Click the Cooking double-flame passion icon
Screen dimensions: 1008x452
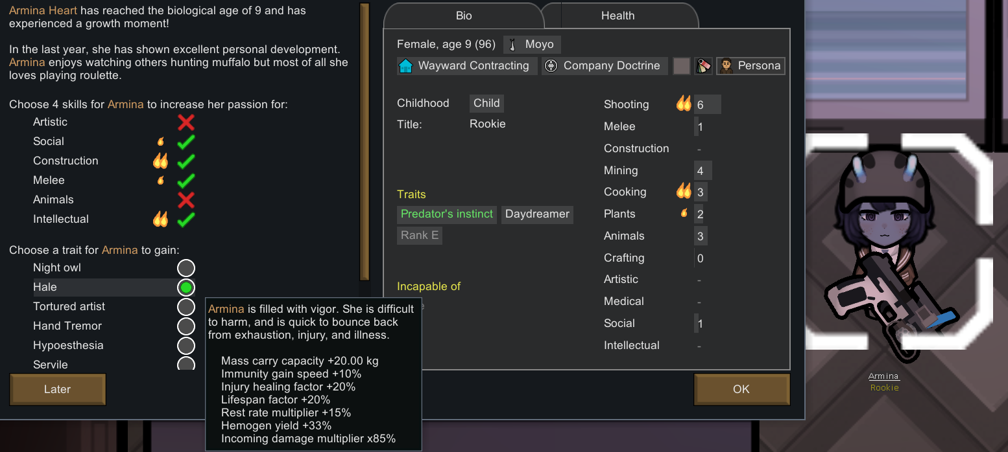[x=684, y=191]
